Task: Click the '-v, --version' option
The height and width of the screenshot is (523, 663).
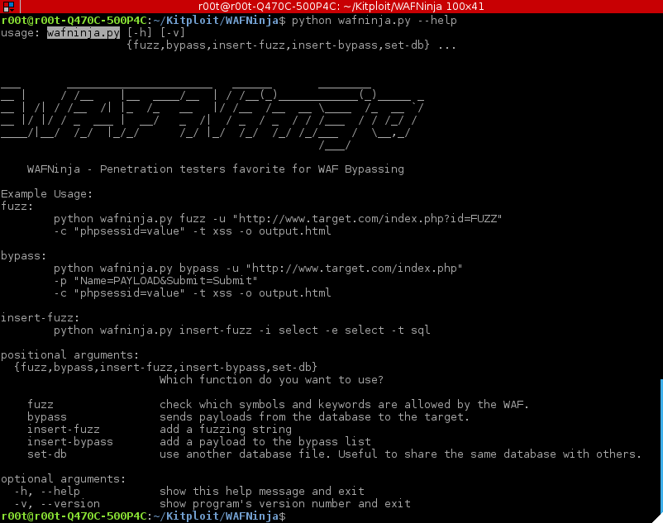Action: pyautogui.click(x=57, y=503)
